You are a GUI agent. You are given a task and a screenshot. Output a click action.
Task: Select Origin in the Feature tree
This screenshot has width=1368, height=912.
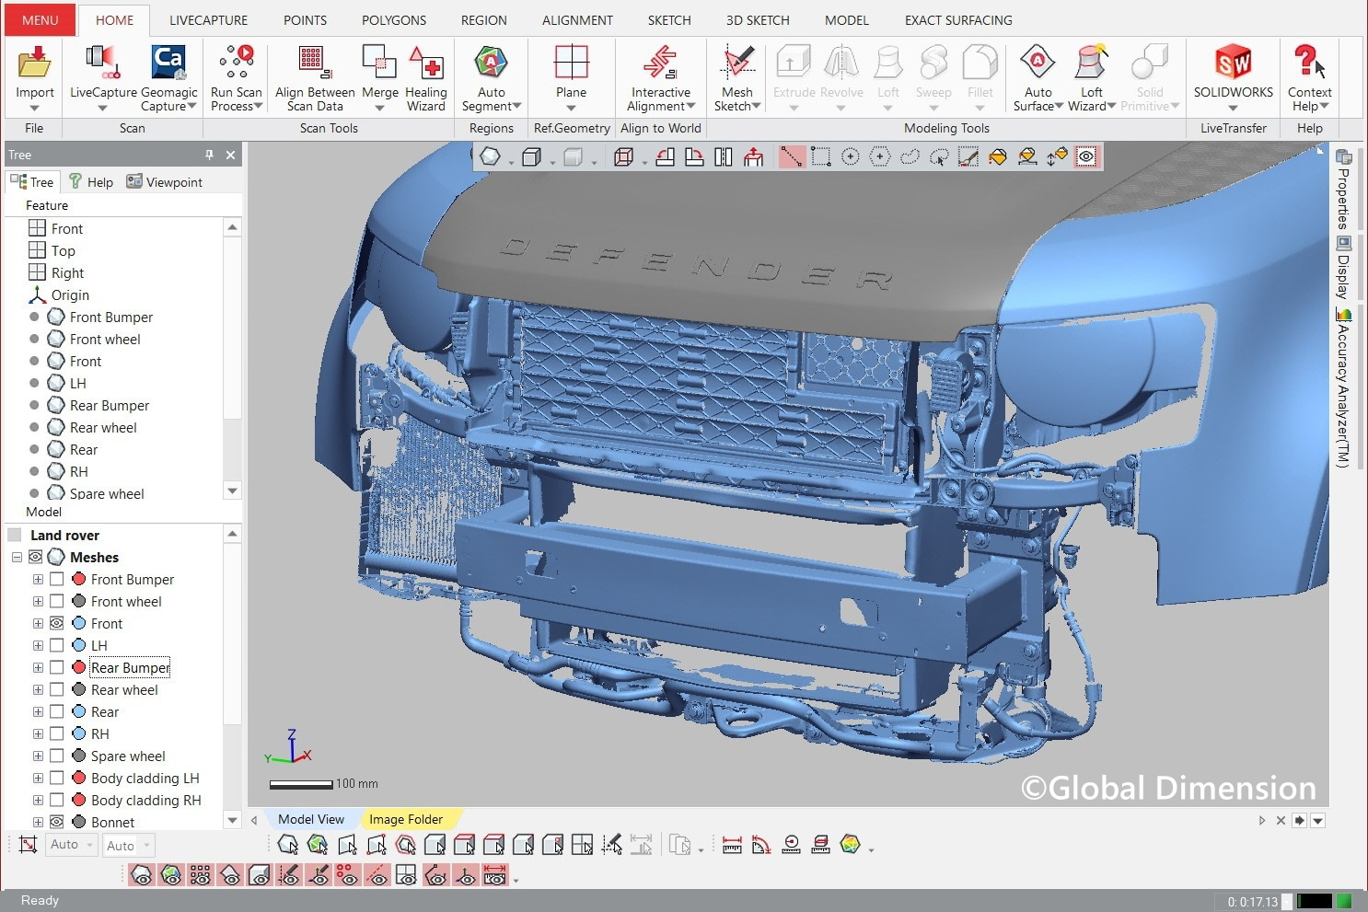70,294
